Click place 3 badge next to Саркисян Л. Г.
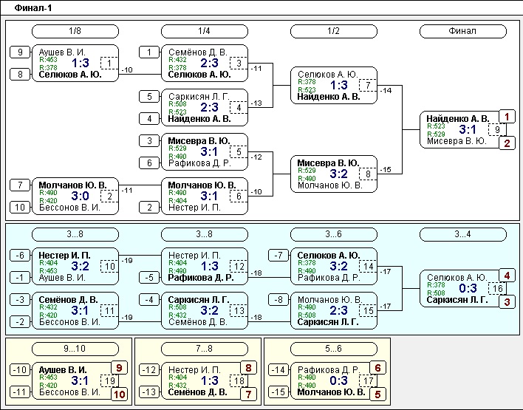Screen dimensions: 523x410 coord(507,302)
